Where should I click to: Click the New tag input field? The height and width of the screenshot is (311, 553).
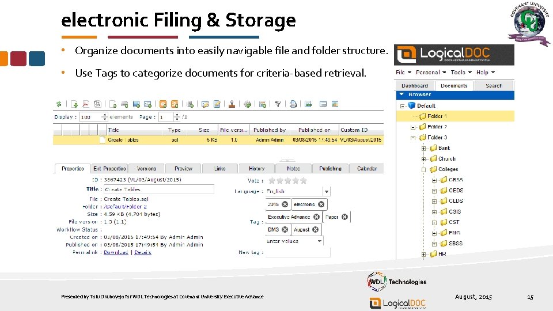click(x=298, y=252)
